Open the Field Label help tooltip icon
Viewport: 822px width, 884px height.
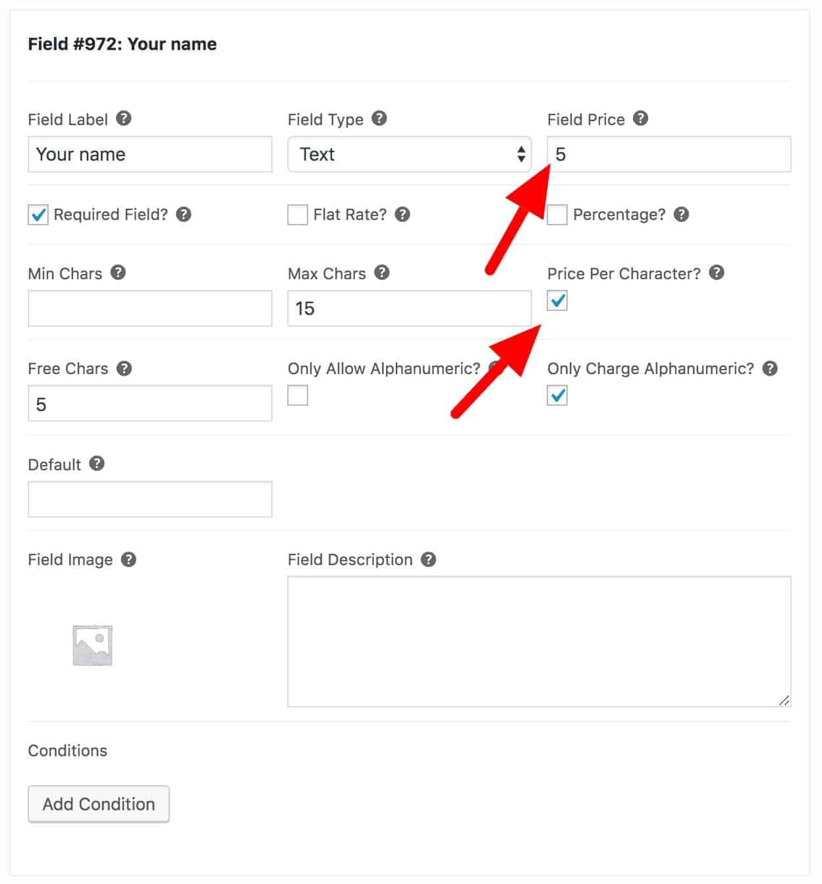(124, 119)
